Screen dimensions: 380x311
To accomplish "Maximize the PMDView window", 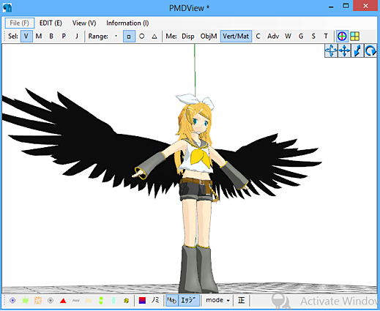I will (x=346, y=7).
